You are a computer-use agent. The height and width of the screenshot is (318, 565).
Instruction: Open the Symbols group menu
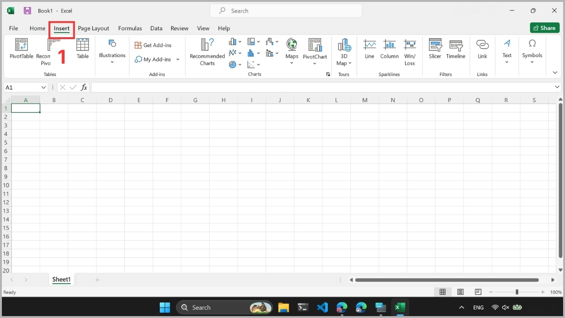pyautogui.click(x=532, y=52)
